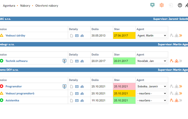
Task: Toggle the red stop status of Programátor
Action: point(2,86)
